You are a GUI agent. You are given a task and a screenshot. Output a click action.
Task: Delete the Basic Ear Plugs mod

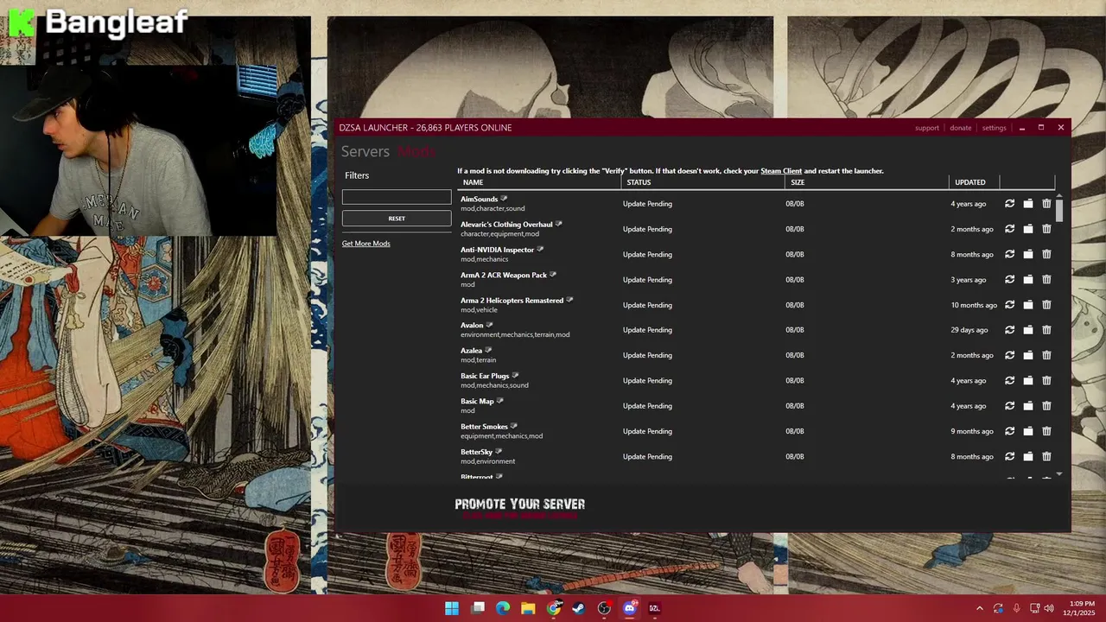(x=1046, y=381)
